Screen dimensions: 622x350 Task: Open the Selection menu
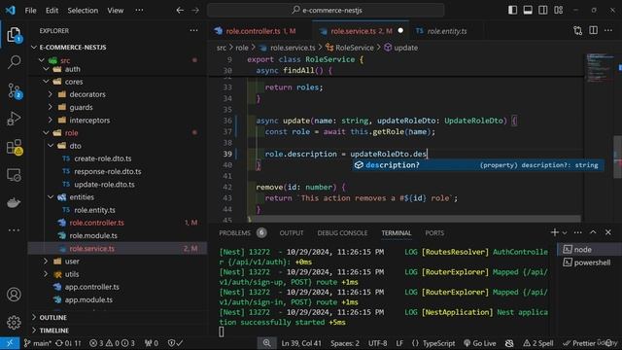83,11
